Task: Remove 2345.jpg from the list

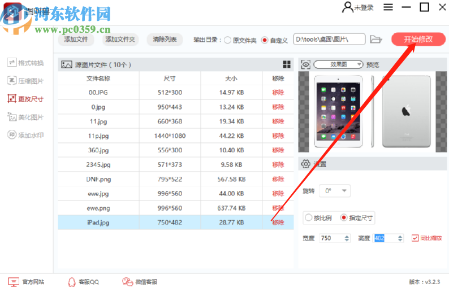Action: tap(278, 164)
